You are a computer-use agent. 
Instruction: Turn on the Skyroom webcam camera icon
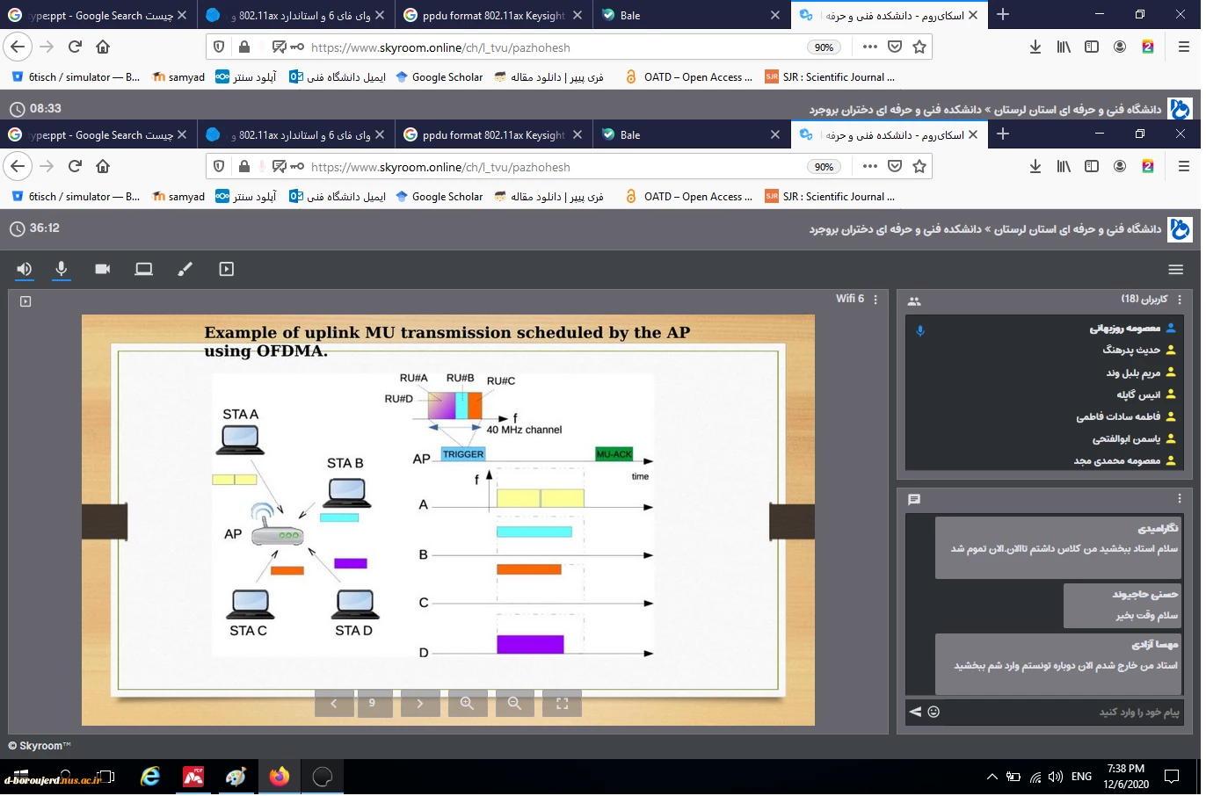[x=103, y=270]
